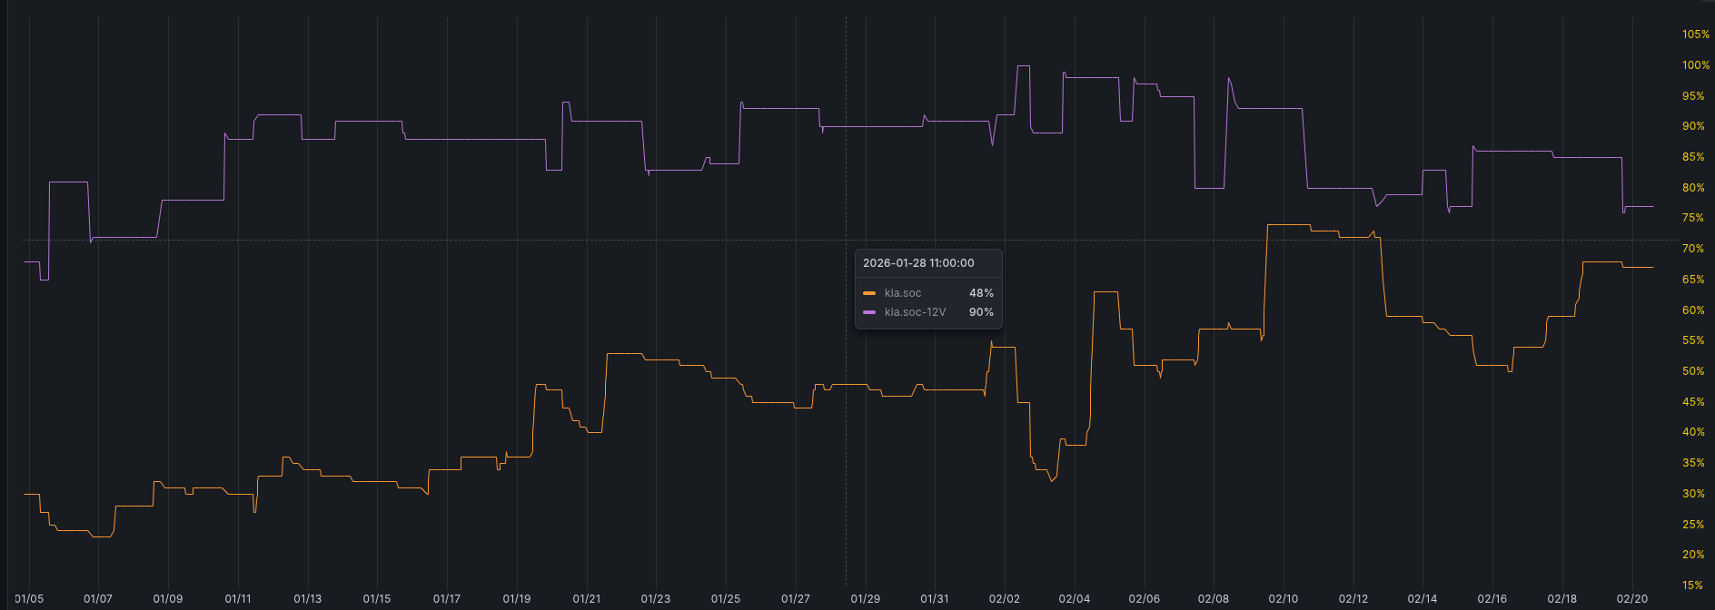Select the kia.soc series name in tooltip
The image size is (1715, 610).
(x=903, y=293)
